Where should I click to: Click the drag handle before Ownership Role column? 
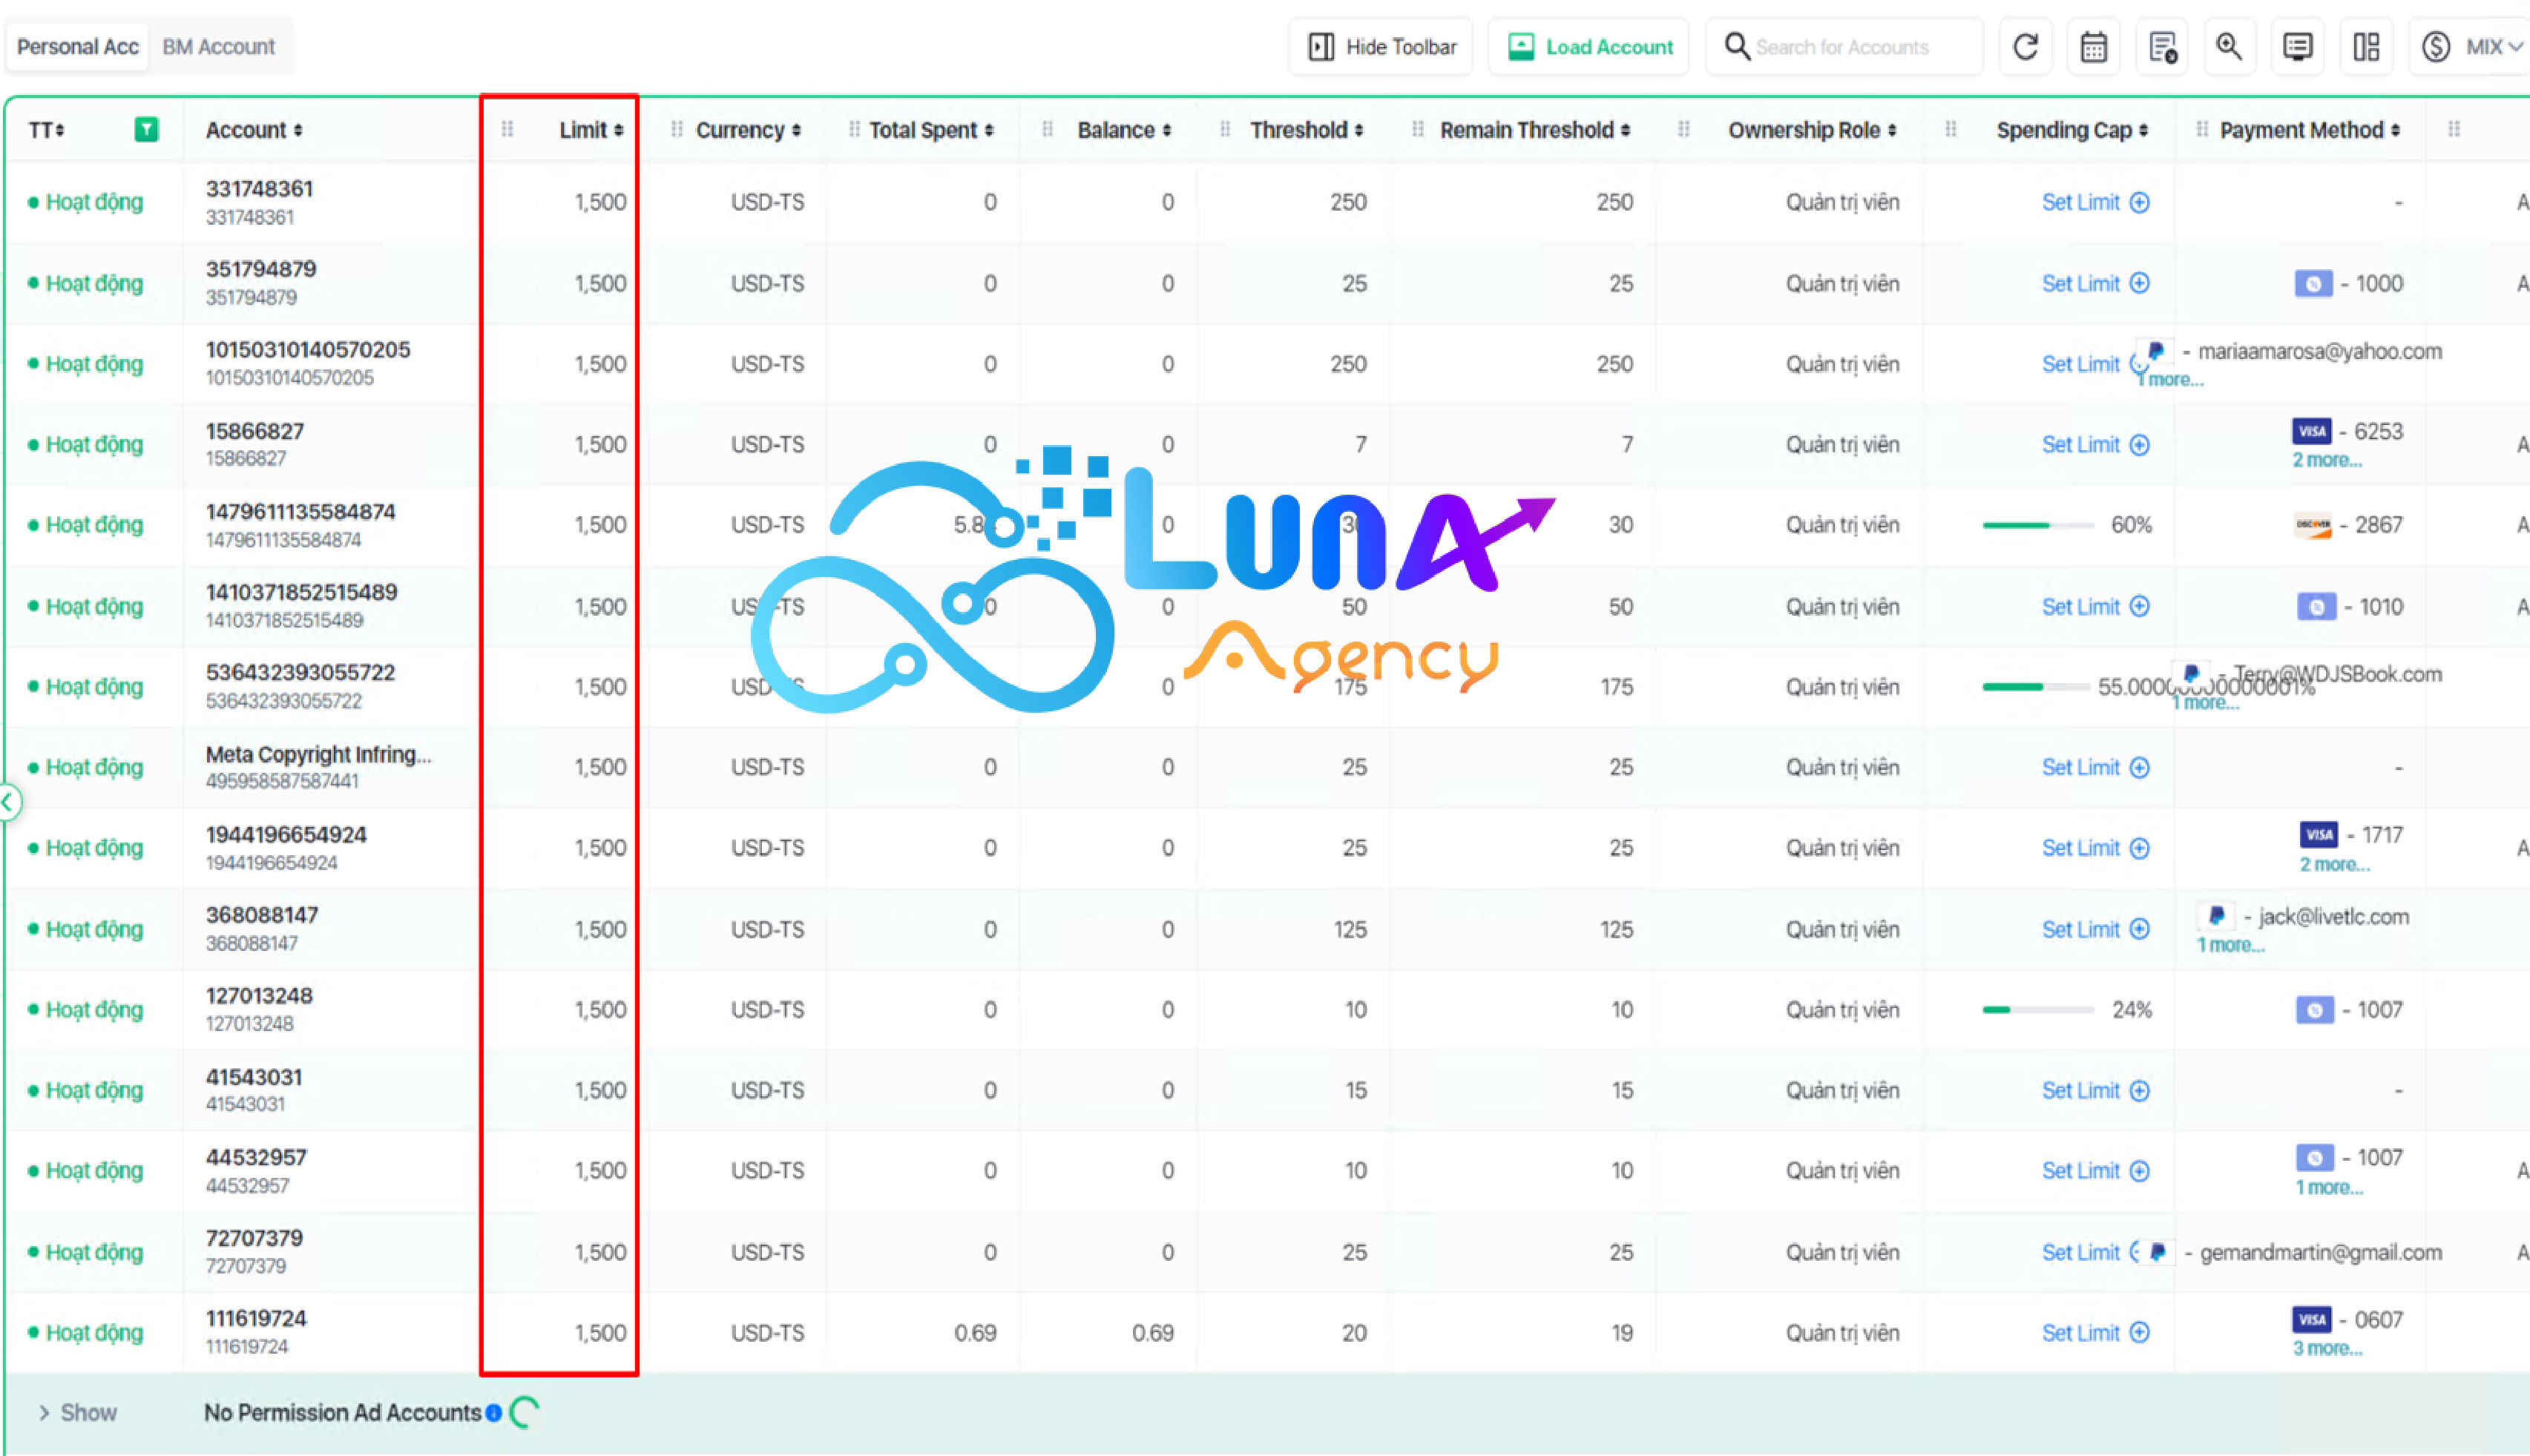[x=1684, y=129]
